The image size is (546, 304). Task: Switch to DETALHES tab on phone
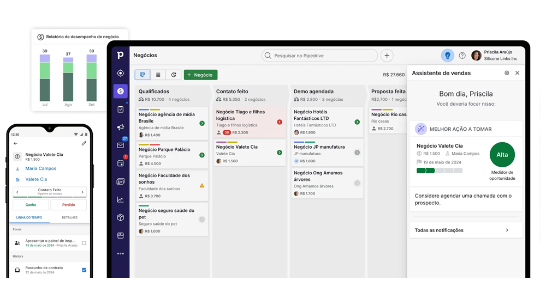70,217
